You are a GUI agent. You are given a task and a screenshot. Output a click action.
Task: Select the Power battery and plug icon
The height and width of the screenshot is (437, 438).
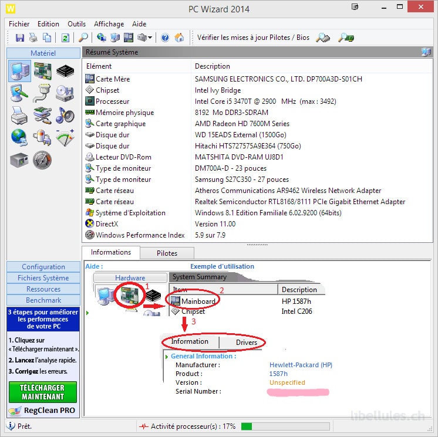(x=42, y=138)
